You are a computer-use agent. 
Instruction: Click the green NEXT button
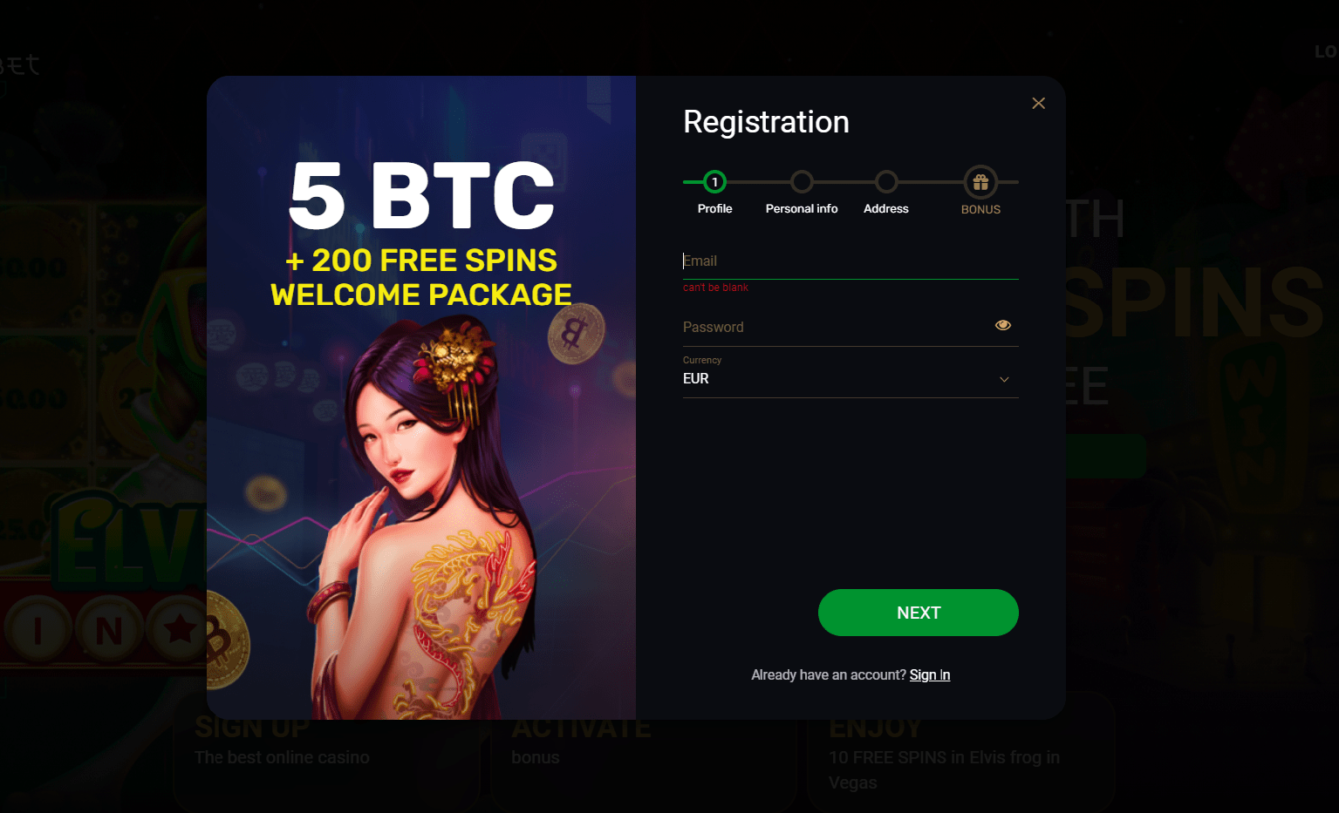pos(918,613)
